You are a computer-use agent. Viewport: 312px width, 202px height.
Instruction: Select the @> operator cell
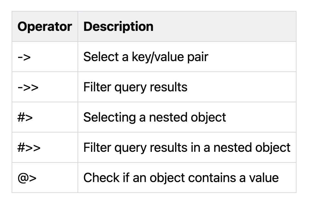tap(27, 178)
